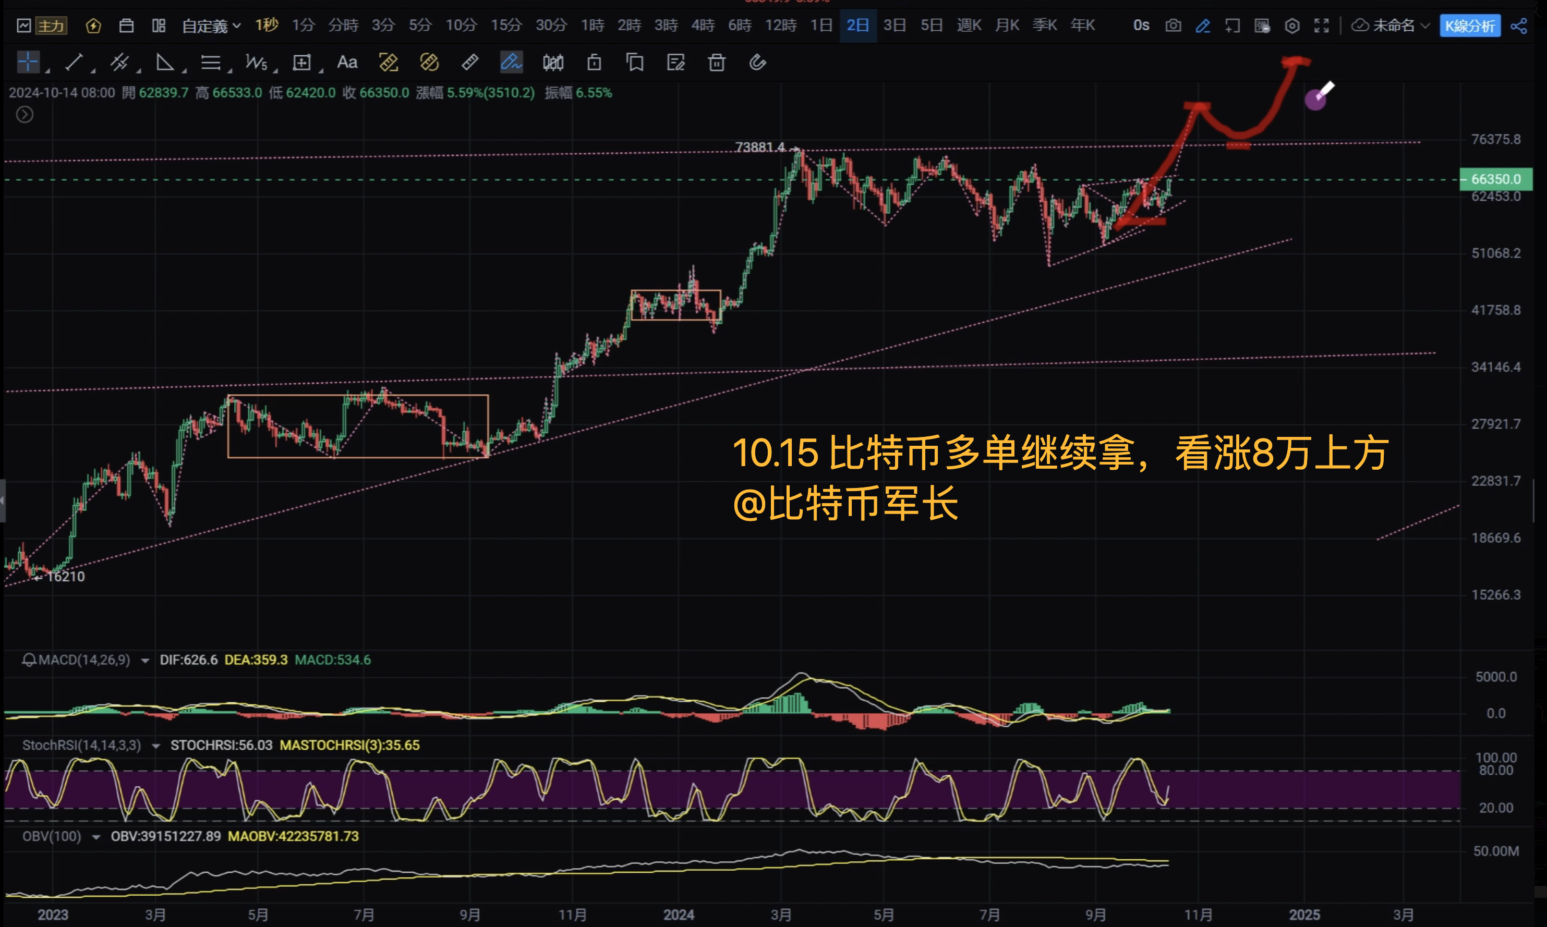Viewport: 1547px width, 927px height.
Task: Click the MACD alert bell icon
Action: (29, 660)
